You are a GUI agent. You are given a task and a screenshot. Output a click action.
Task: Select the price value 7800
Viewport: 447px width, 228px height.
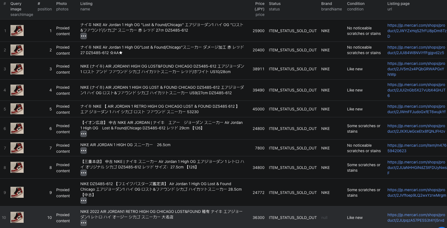pos(260,148)
